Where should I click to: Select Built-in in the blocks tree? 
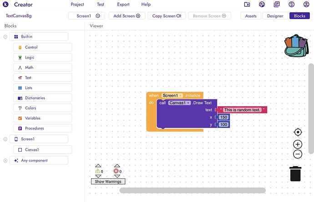click(x=39, y=37)
